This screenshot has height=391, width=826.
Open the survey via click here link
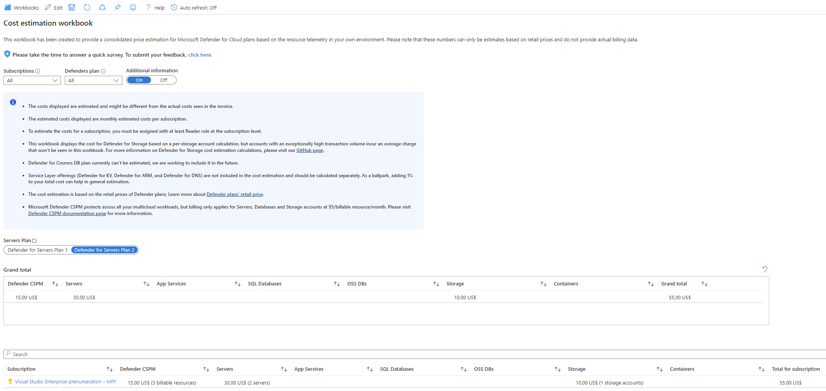(200, 55)
